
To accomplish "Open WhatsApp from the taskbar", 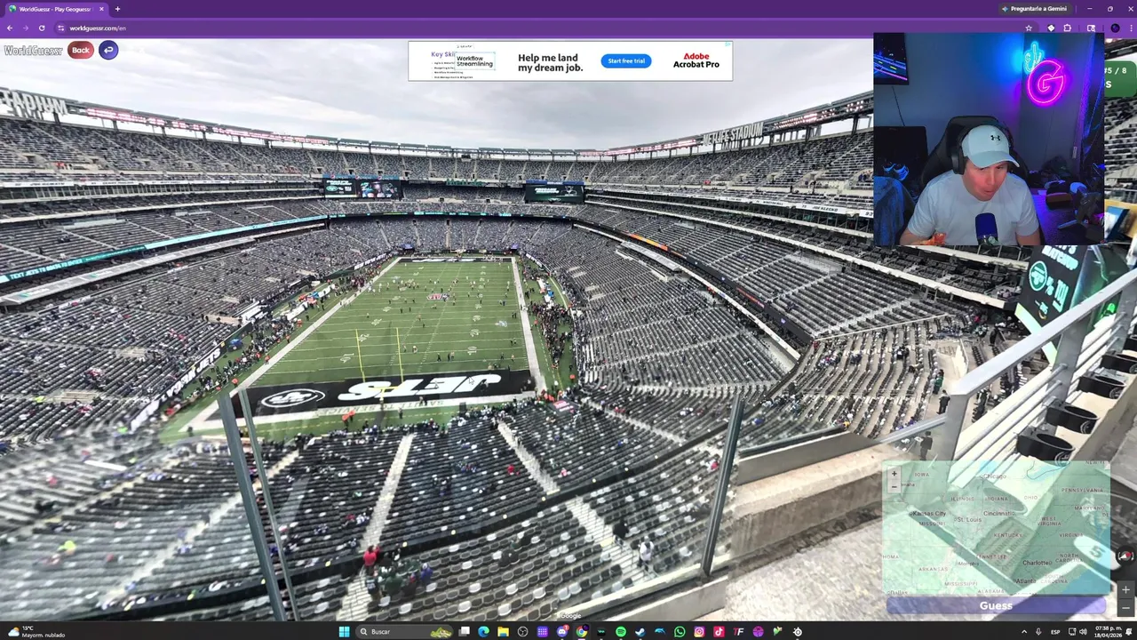I will tap(680, 632).
